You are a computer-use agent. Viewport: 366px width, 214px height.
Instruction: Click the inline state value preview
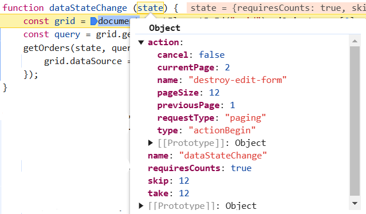277,8
